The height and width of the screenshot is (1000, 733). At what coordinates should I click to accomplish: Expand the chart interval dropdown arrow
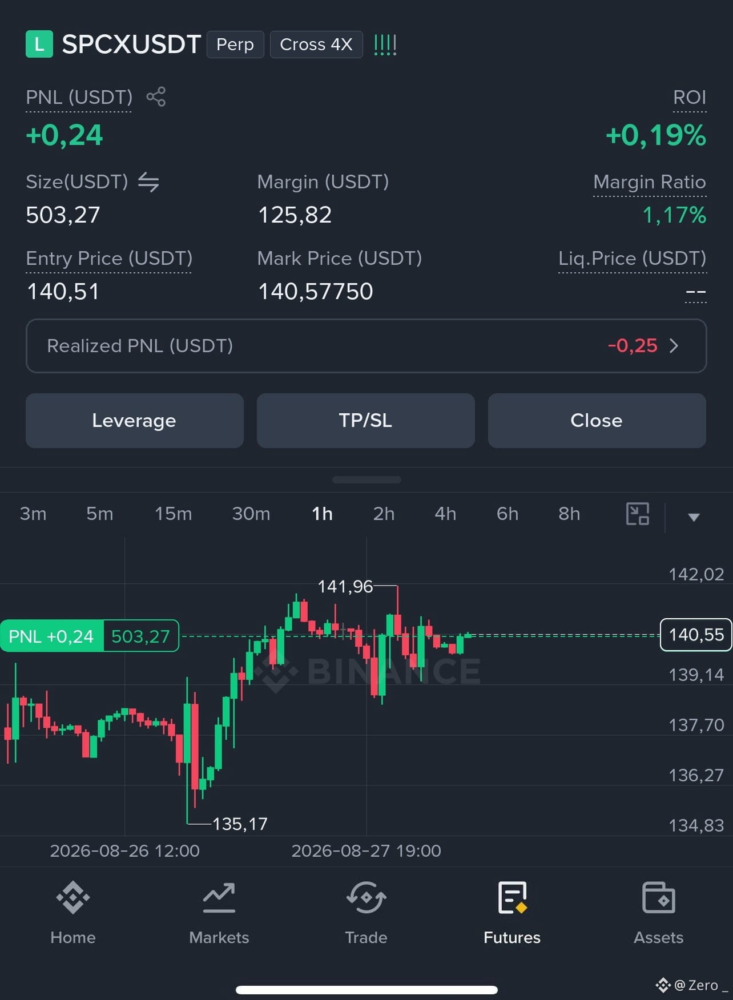pos(694,517)
